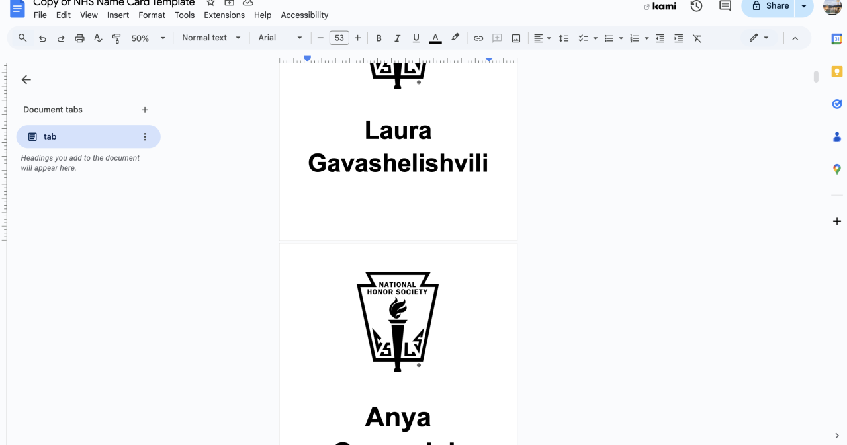Collapse the toolbar menus chevron
This screenshot has width=847, height=445.
click(x=795, y=38)
